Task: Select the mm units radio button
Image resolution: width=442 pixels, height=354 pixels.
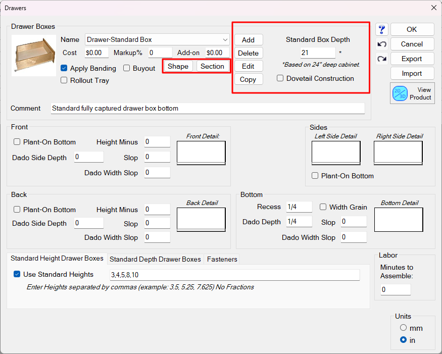Action: (x=403, y=328)
